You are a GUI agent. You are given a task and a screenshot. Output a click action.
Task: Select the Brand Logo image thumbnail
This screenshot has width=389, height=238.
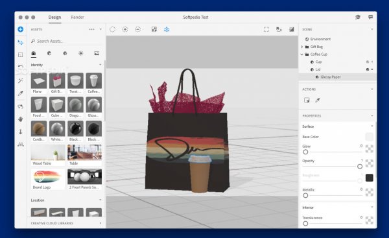tap(48, 176)
